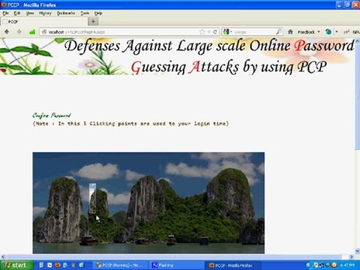
Task: Open a new tab with plus button
Action: 93,22
